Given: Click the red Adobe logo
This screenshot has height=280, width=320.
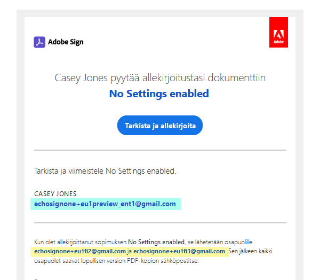Looking at the screenshot, I should coord(278,33).
